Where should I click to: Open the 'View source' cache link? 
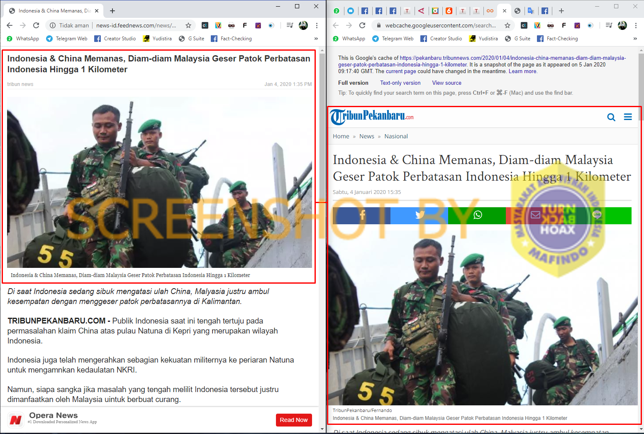tap(447, 83)
